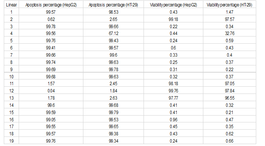Select the cell showing 0.04
265x146 pixels.
(x=51, y=90)
